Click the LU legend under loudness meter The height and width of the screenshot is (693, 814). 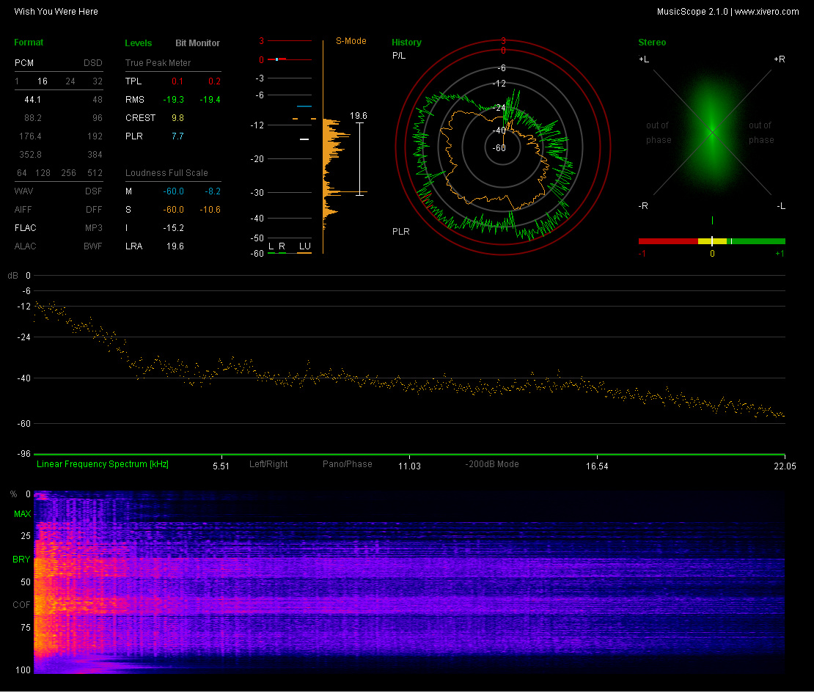coord(304,246)
